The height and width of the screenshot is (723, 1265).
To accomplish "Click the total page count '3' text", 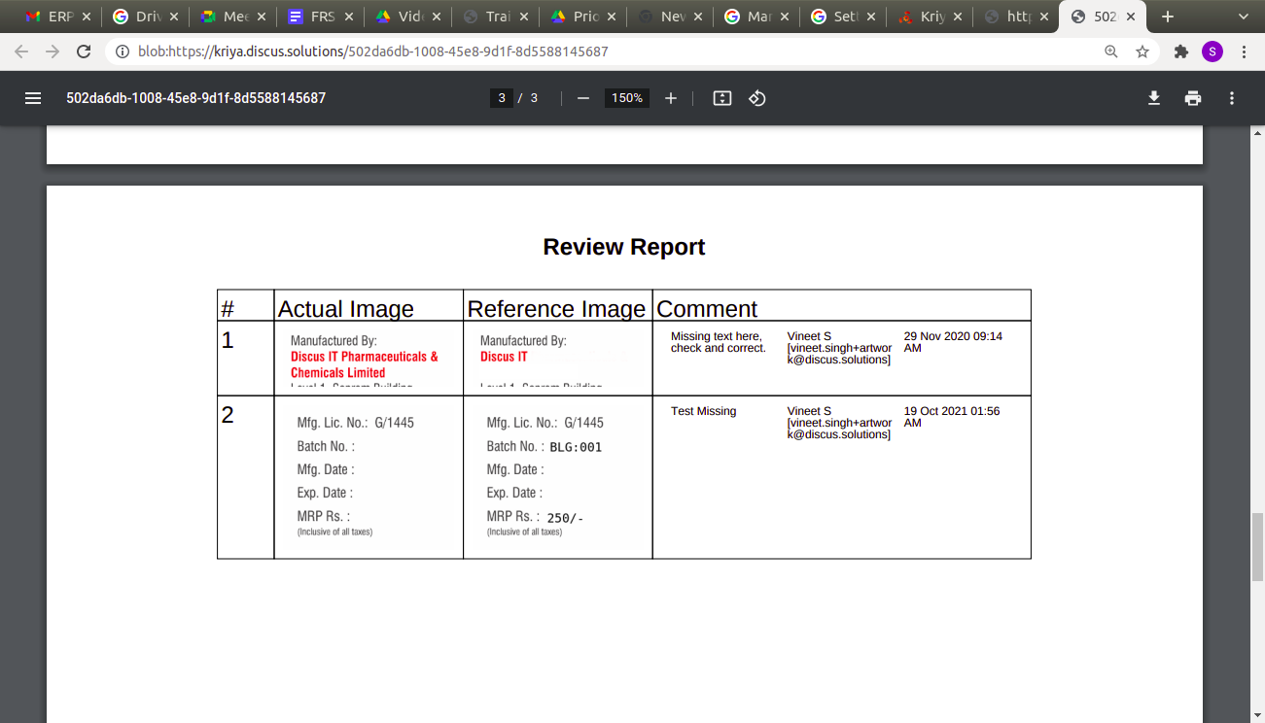I will point(534,98).
